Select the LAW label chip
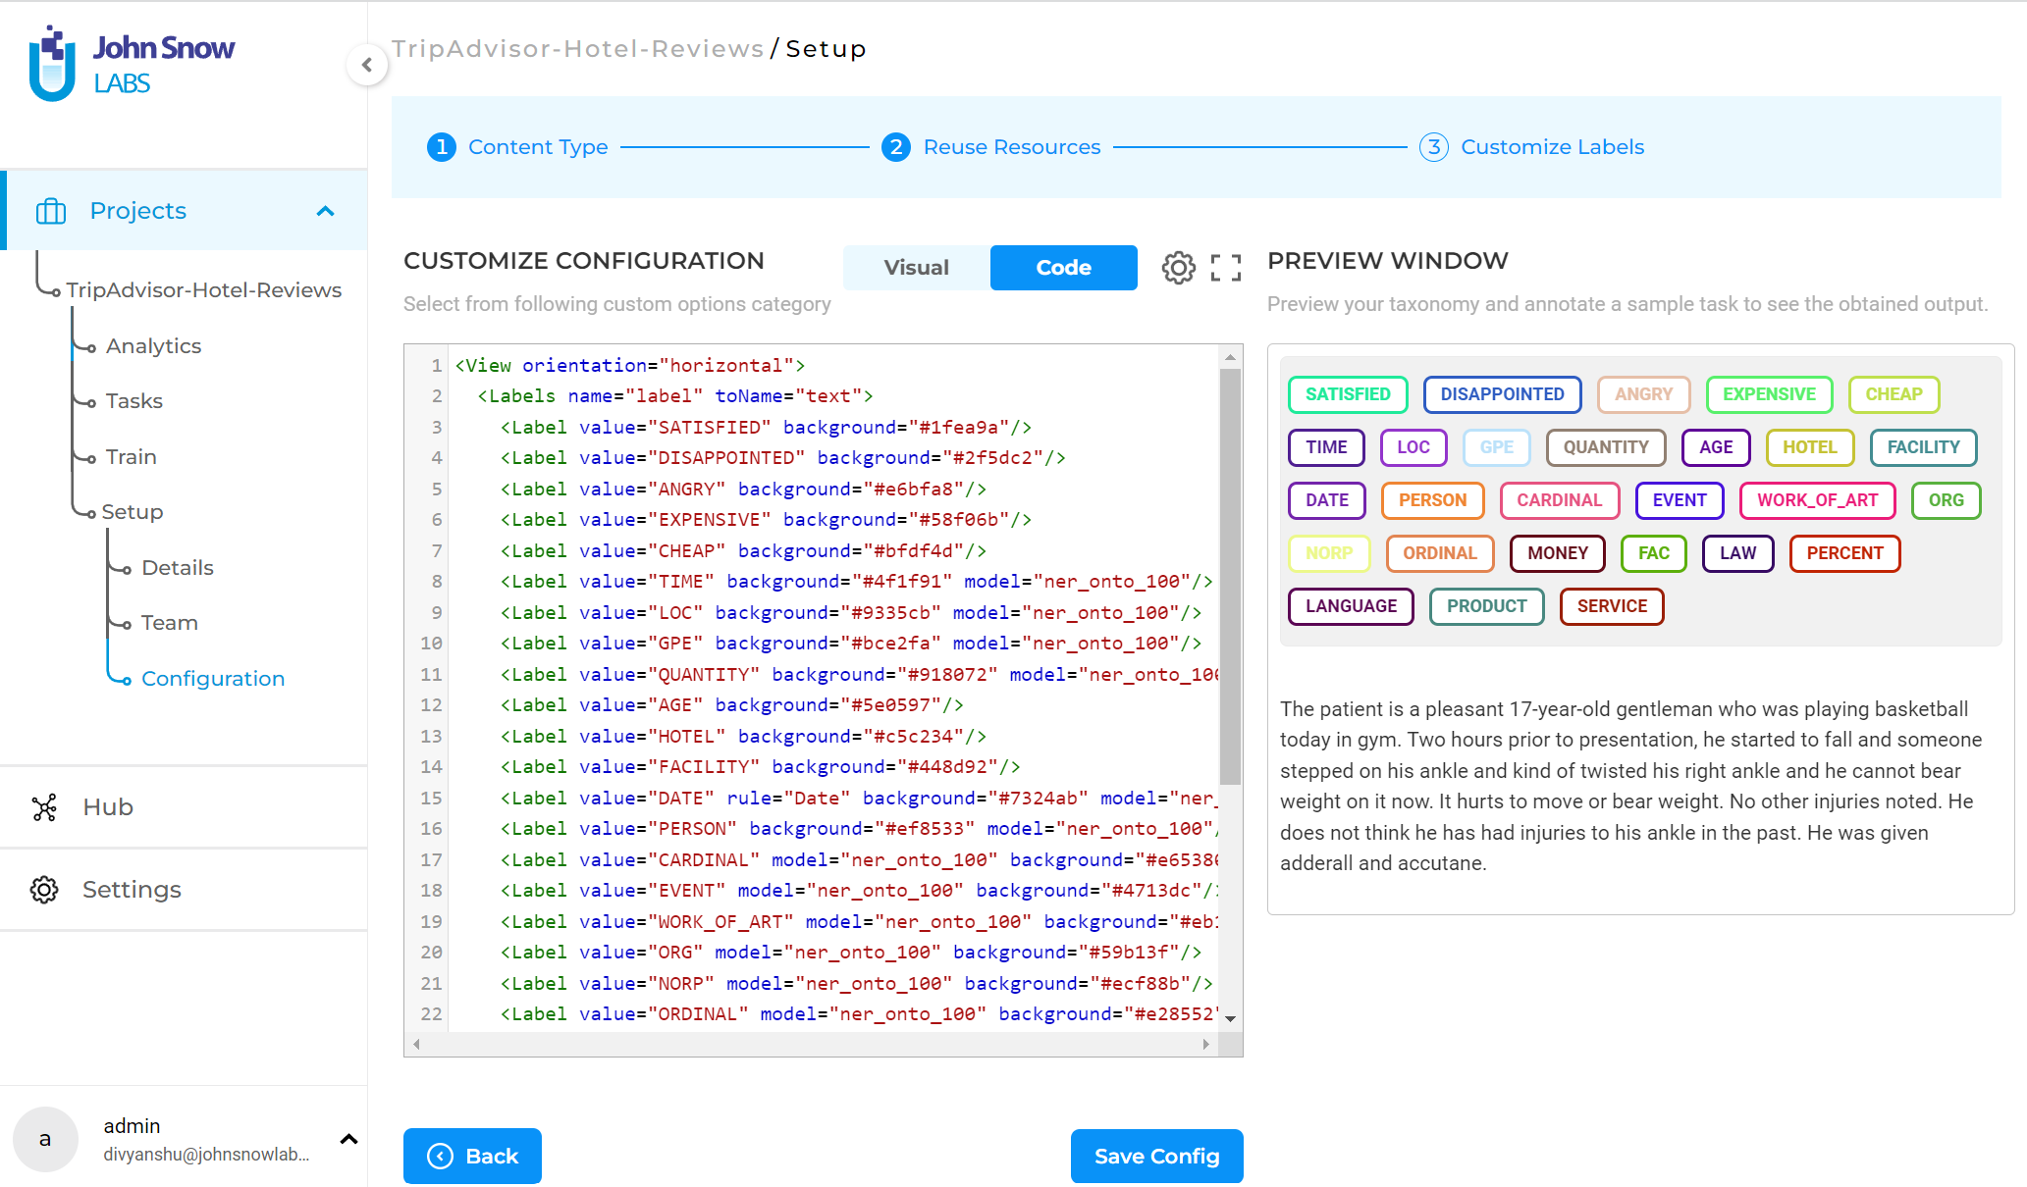 (1737, 553)
